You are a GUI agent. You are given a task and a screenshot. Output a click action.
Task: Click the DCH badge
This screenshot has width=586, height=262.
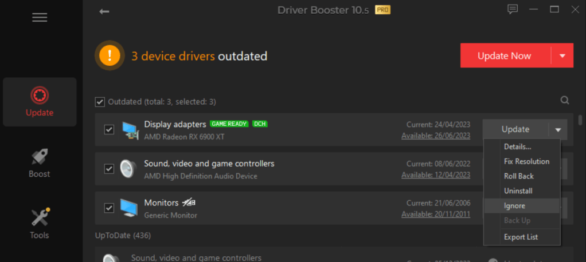click(x=260, y=124)
